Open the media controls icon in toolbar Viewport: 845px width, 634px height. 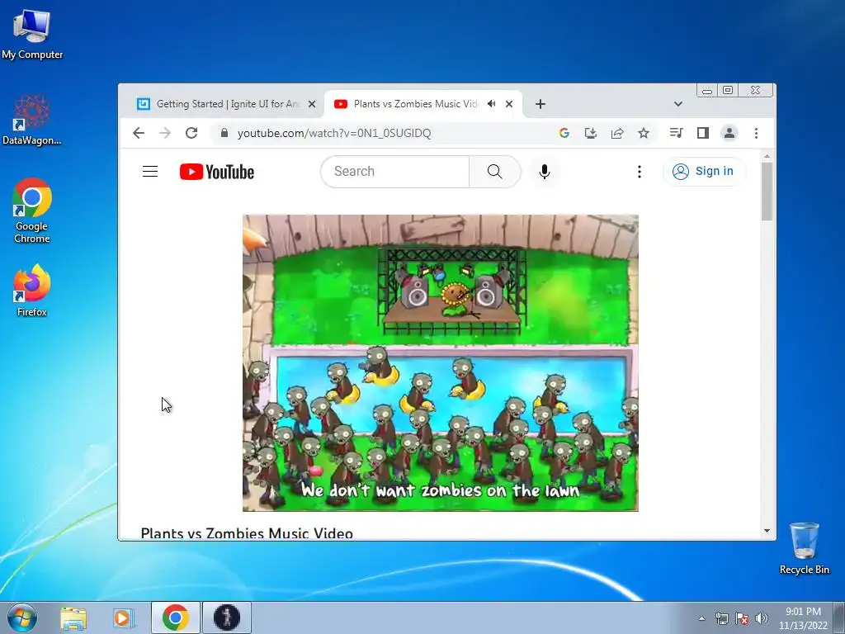677,133
